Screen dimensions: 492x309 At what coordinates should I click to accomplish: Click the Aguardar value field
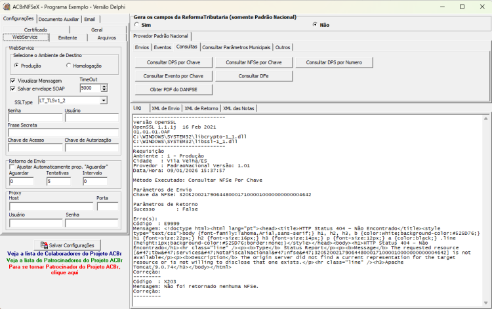[x=22, y=181]
